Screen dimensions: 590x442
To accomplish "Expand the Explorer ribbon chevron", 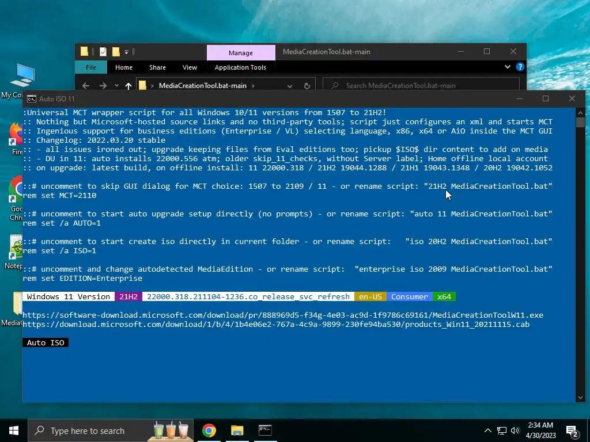I will click(x=507, y=67).
